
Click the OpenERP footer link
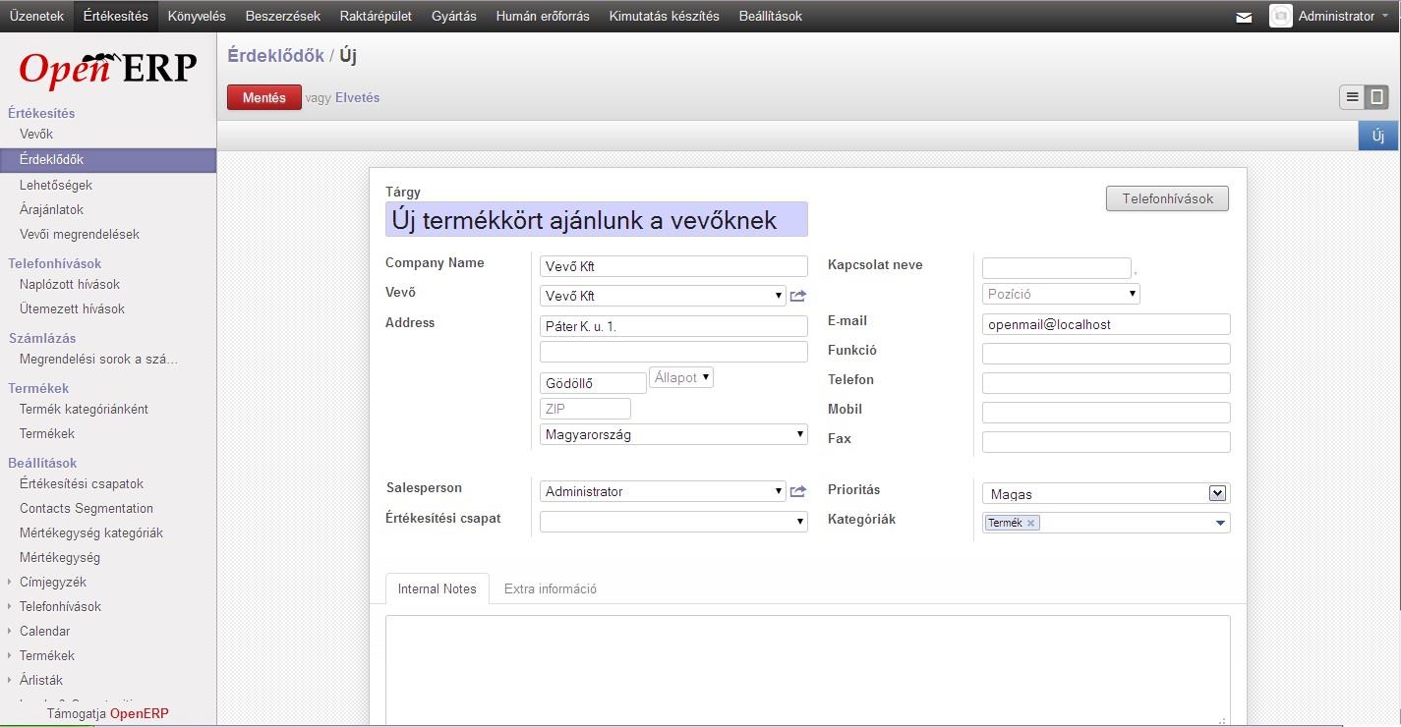(139, 713)
